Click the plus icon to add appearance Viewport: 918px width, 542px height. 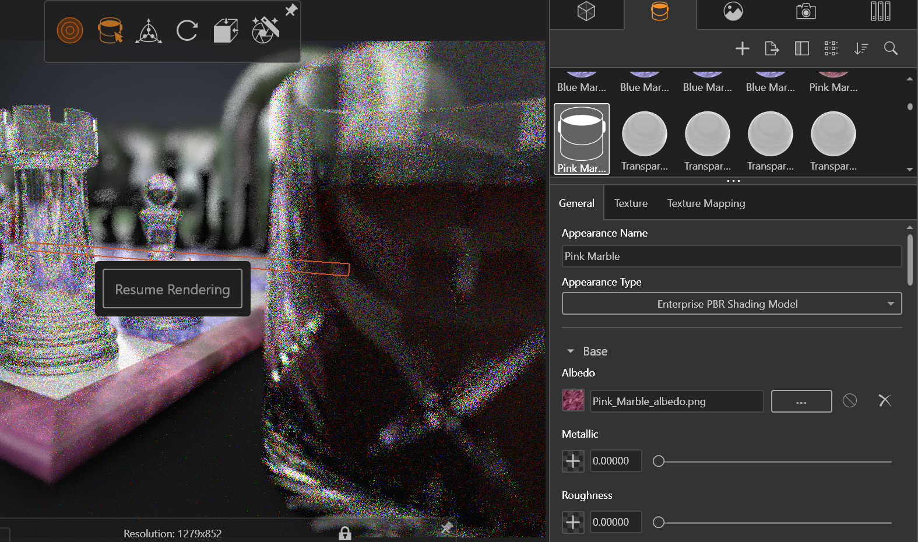(742, 48)
